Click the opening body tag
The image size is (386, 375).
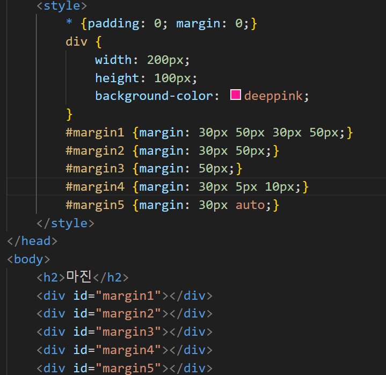(28, 259)
